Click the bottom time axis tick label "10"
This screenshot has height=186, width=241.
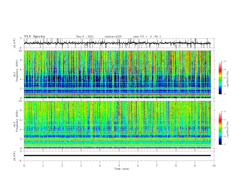tap(214, 166)
